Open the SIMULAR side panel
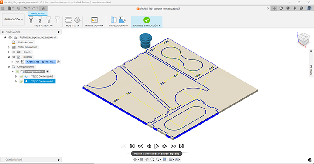The image size is (314, 164). click(x=311, y=70)
